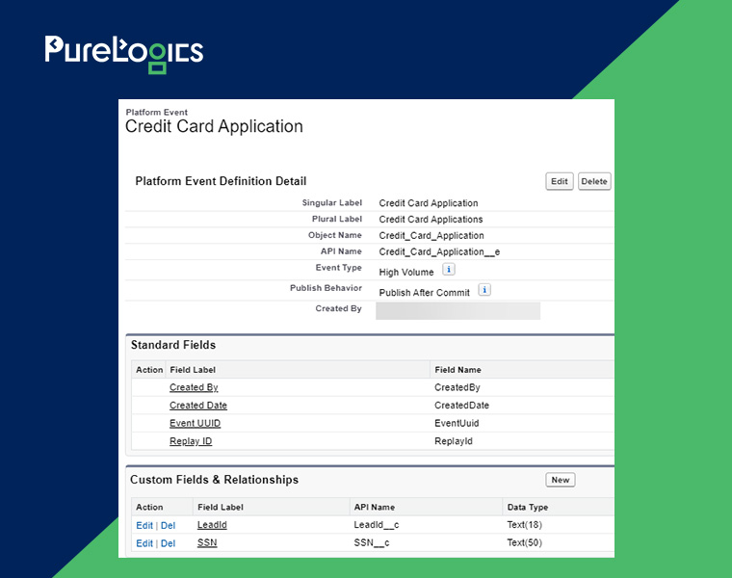
Task: Click the Credit Card Application page title
Action: point(214,126)
